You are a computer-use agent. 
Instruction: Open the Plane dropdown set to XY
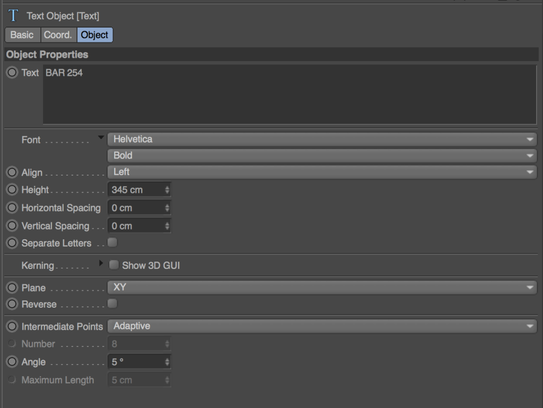[322, 288]
